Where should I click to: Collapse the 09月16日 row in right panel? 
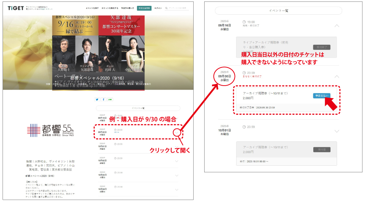[x=337, y=26]
